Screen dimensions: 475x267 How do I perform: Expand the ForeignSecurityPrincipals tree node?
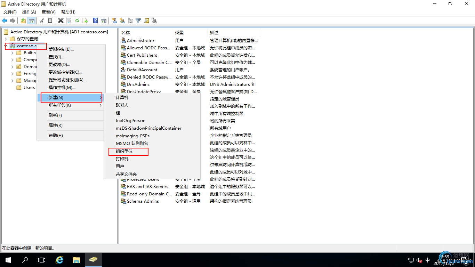pyautogui.click(x=13, y=74)
